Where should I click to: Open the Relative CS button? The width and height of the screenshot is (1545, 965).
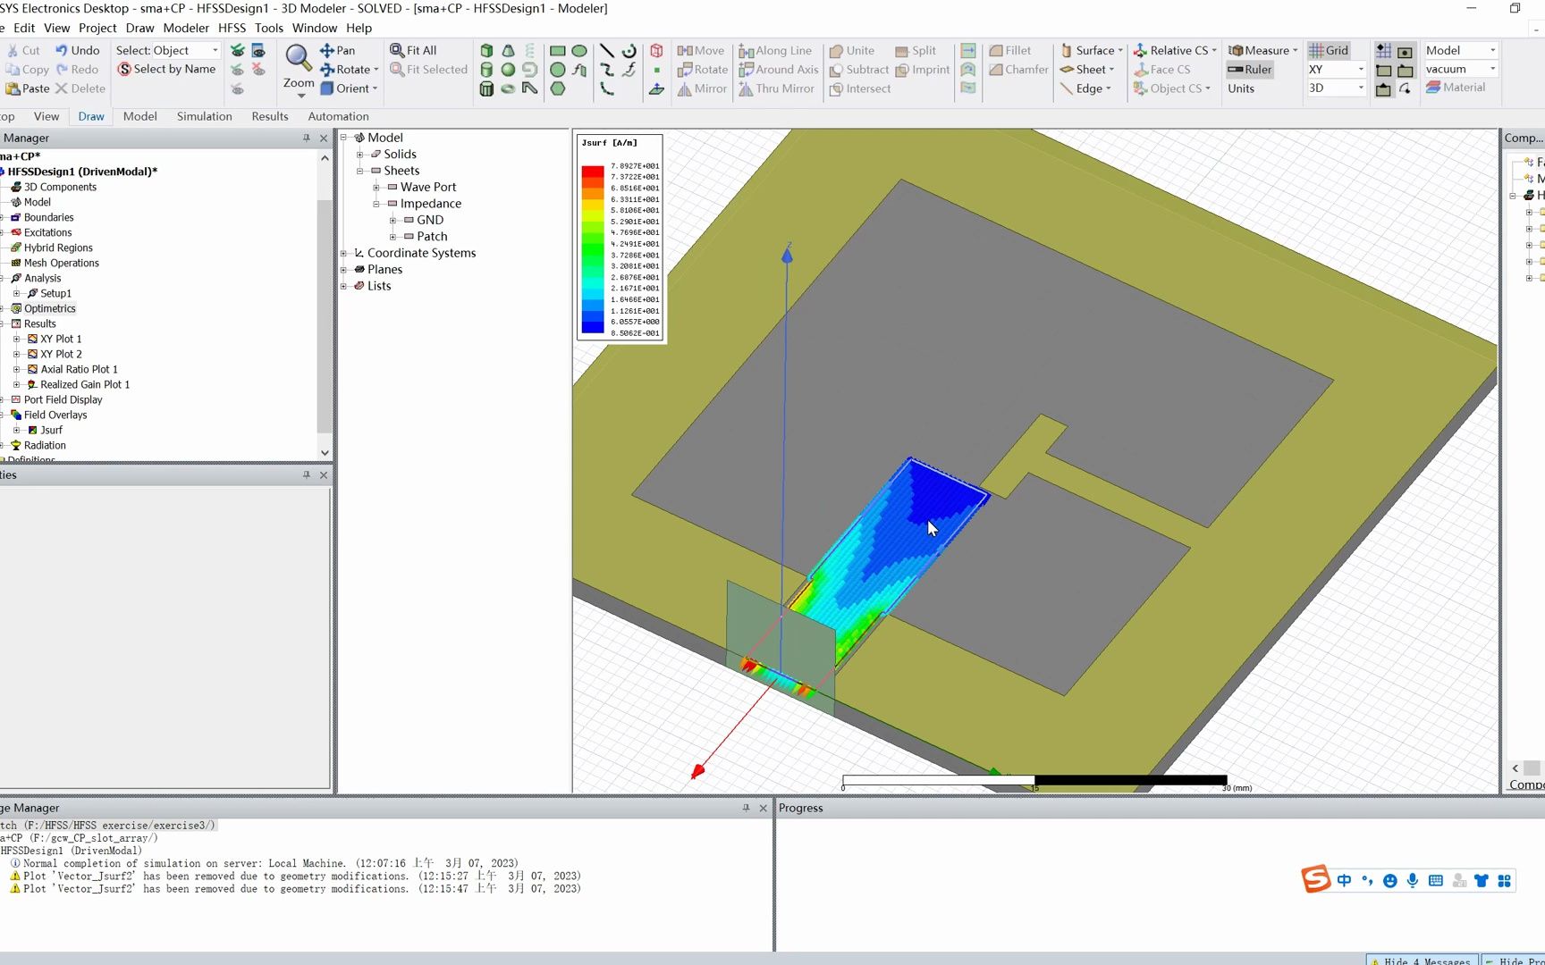click(1176, 51)
